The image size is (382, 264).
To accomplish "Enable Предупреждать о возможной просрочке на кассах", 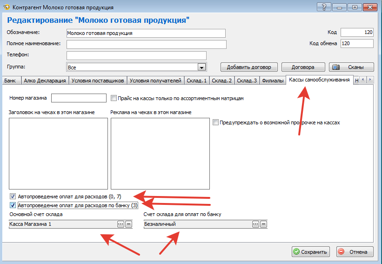I will (215, 122).
